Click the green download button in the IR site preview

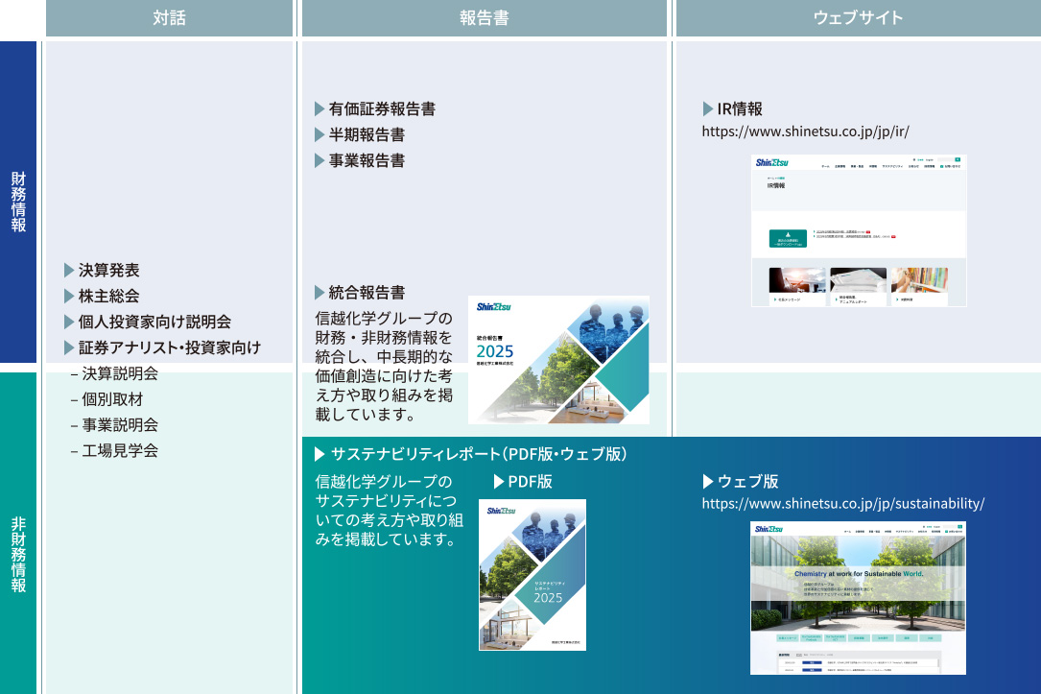point(788,238)
